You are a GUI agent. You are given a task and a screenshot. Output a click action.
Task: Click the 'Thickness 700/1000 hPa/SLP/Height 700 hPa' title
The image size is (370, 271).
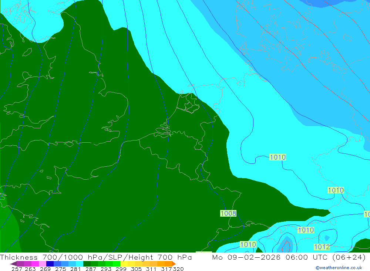coord(96,257)
